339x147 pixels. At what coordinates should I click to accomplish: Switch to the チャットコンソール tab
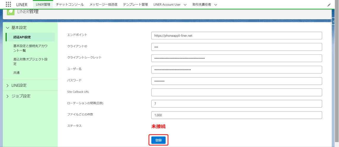(x=70, y=5)
